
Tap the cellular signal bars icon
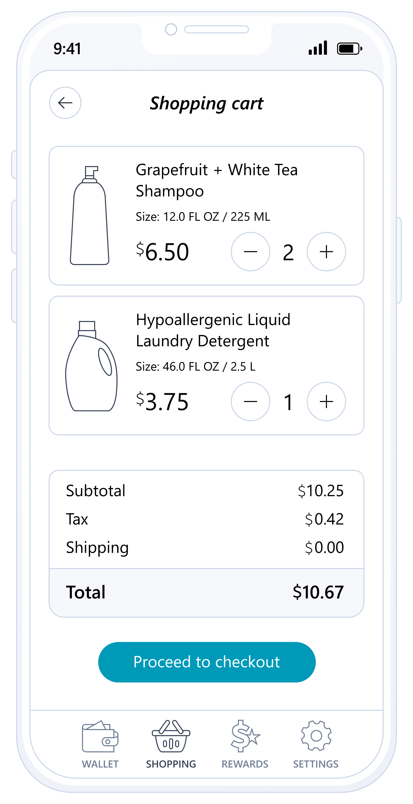[x=318, y=48]
